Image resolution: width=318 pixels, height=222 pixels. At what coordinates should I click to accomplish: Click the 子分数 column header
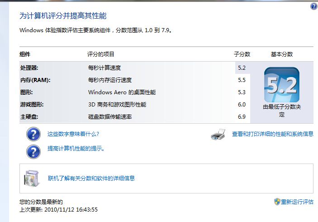[242, 54]
